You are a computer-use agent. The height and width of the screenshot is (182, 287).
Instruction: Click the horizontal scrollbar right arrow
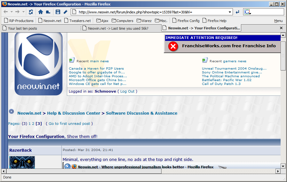pyautogui.click(x=278, y=171)
